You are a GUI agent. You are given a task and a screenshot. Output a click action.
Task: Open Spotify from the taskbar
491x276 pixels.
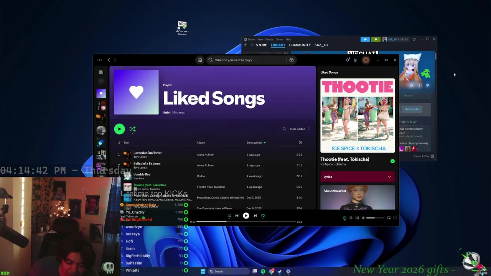point(263,271)
